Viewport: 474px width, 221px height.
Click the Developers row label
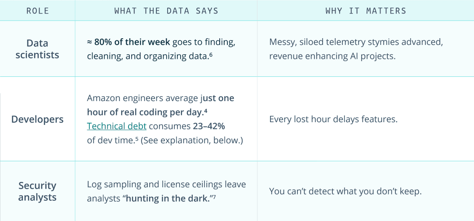pyautogui.click(x=37, y=119)
